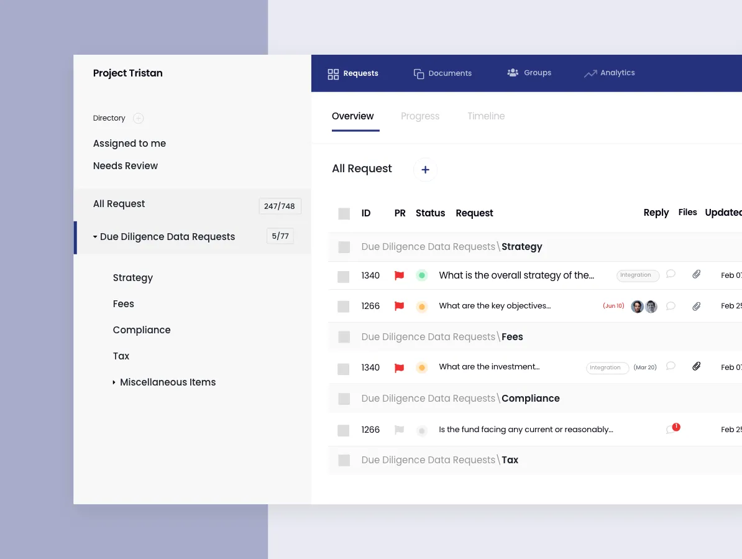Select Strategy subfolder in sidebar
Screen dimensions: 742x559
(132, 278)
